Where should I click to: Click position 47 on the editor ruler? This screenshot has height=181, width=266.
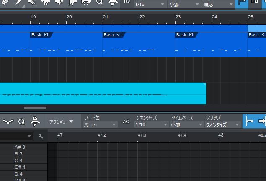(x=60, y=135)
